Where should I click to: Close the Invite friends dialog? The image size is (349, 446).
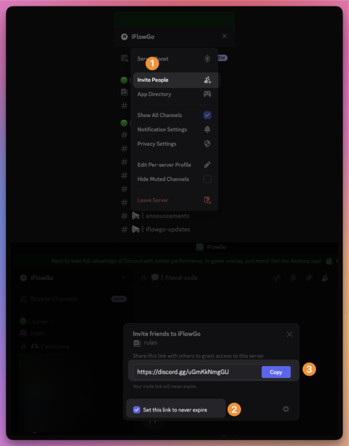(x=289, y=334)
